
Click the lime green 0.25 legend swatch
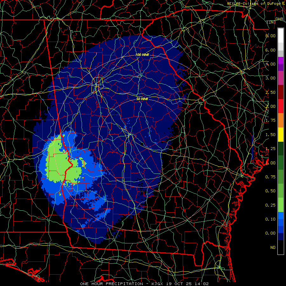coord(281,205)
